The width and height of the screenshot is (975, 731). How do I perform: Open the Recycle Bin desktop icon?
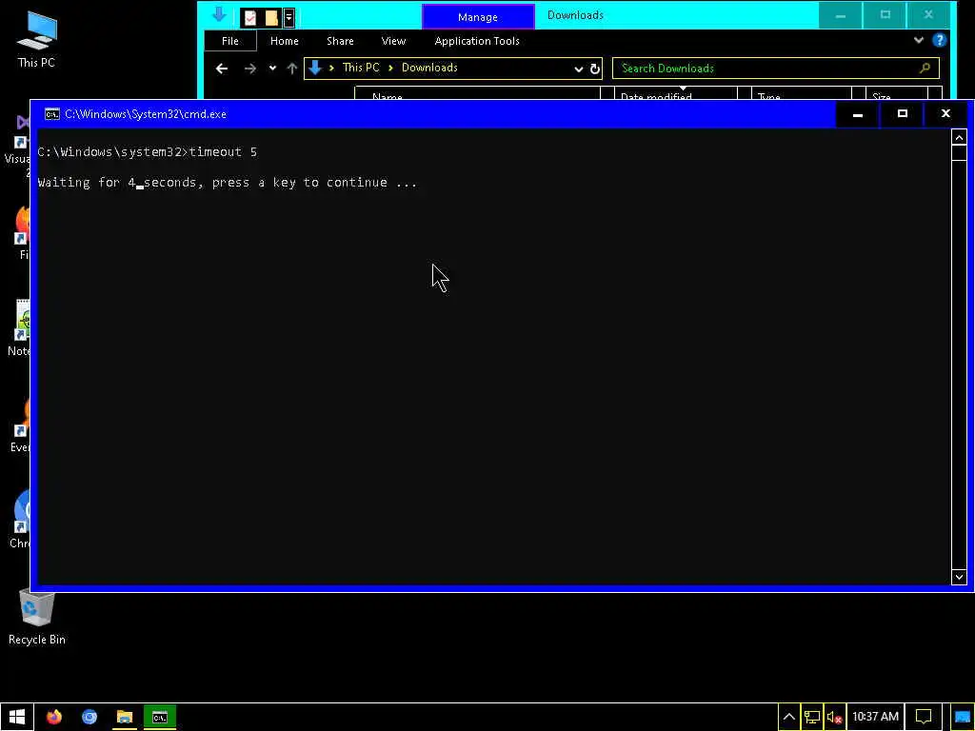pos(37,618)
